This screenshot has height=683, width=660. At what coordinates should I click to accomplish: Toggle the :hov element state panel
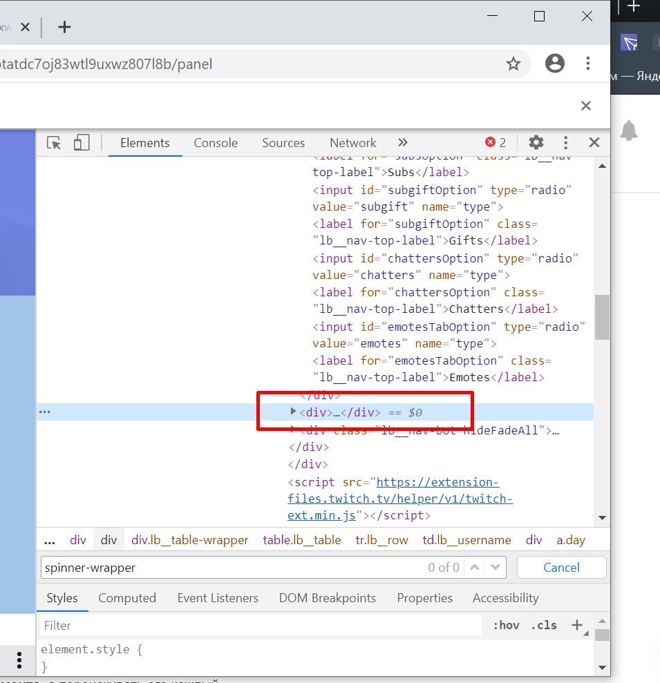point(506,626)
